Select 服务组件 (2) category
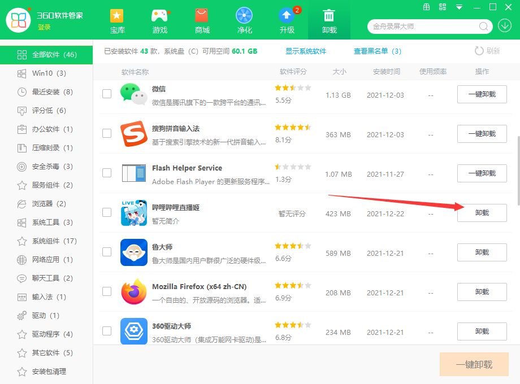 click(46, 185)
